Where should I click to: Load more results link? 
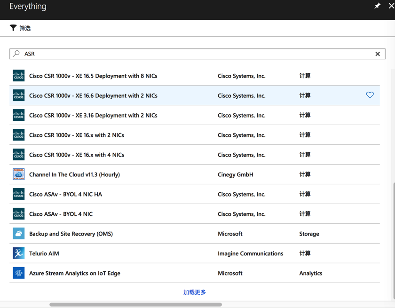195,292
